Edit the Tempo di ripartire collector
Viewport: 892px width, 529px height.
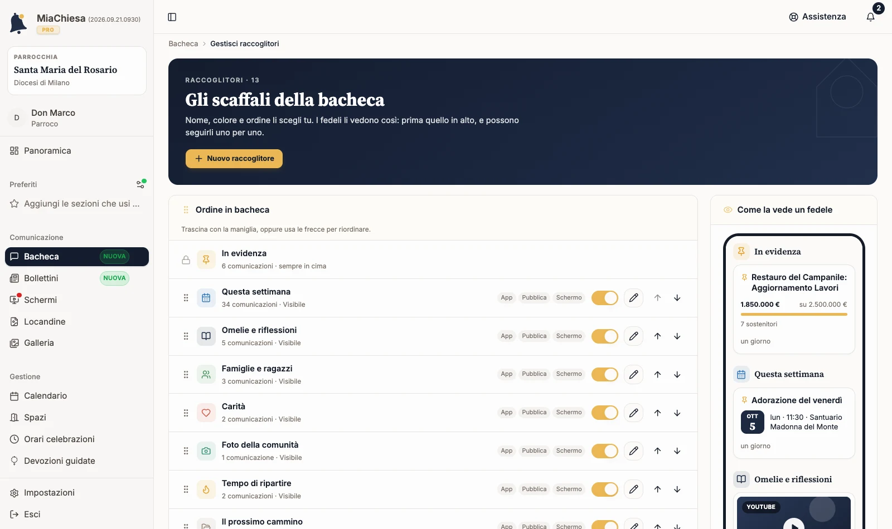(634, 489)
